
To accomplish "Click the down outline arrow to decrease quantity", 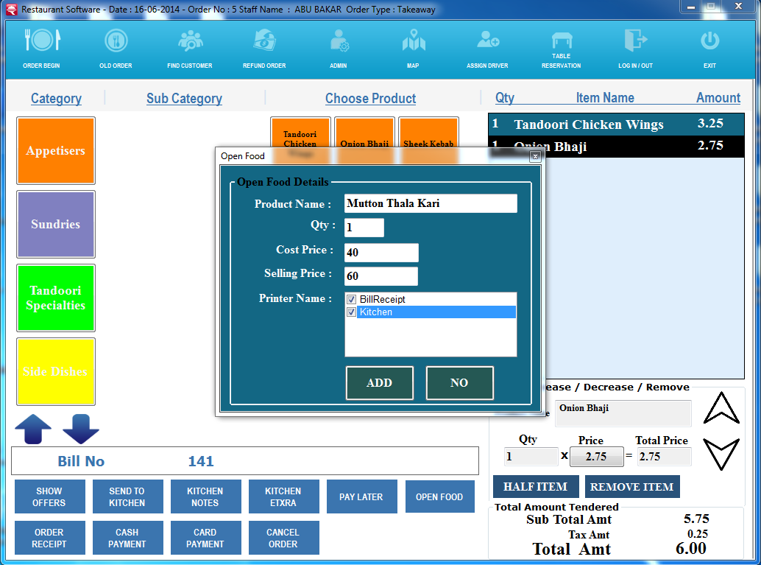I will 721,454.
